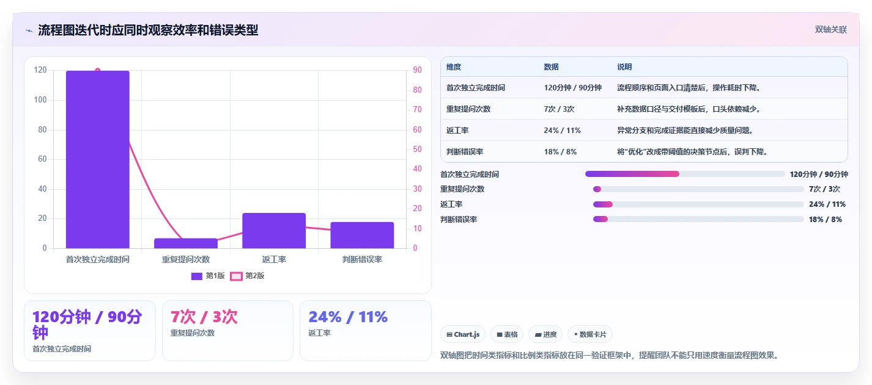Click the description 流程顺序和页面入口清楚后，操作耗时下降。
Image resolution: width=872 pixels, height=385 pixels.
689,88
